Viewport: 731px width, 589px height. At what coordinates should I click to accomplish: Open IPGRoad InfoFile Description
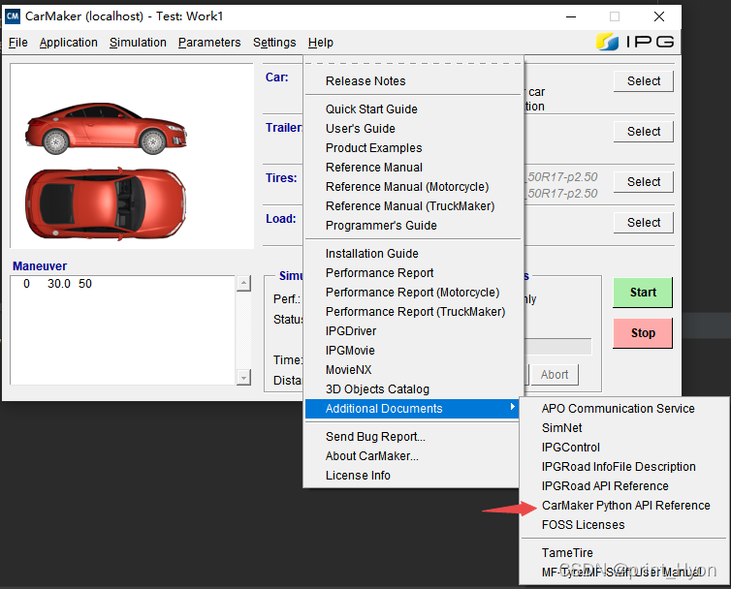(x=623, y=467)
